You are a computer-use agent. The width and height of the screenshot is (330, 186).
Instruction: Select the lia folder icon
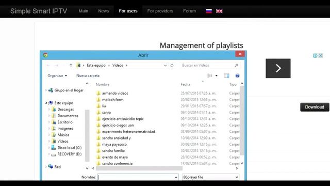coord(98,106)
